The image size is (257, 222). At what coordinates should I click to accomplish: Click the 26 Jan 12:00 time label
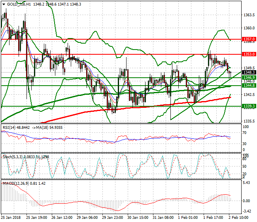click(x=62, y=218)
